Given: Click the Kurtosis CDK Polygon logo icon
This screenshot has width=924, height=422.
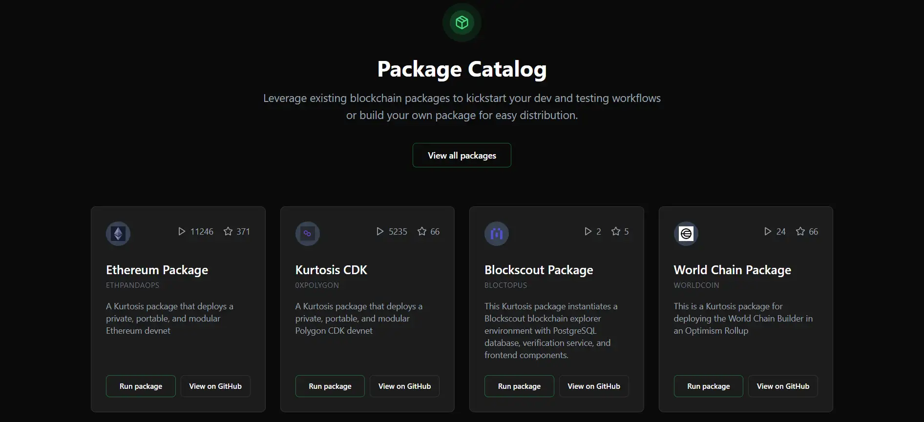Looking at the screenshot, I should pos(307,234).
